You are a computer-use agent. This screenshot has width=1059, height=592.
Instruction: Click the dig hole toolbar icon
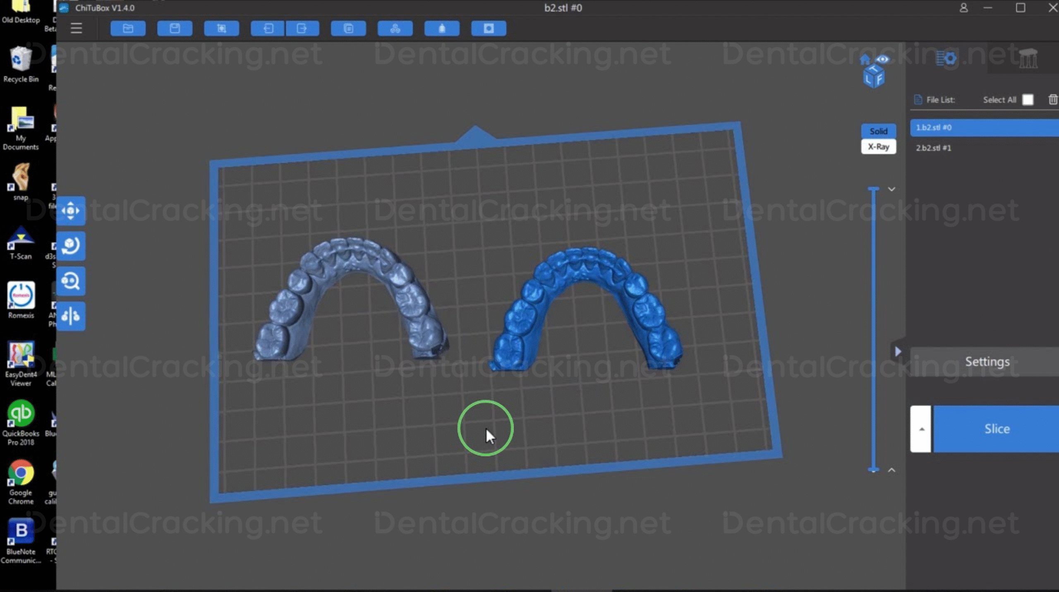pyautogui.click(x=489, y=28)
